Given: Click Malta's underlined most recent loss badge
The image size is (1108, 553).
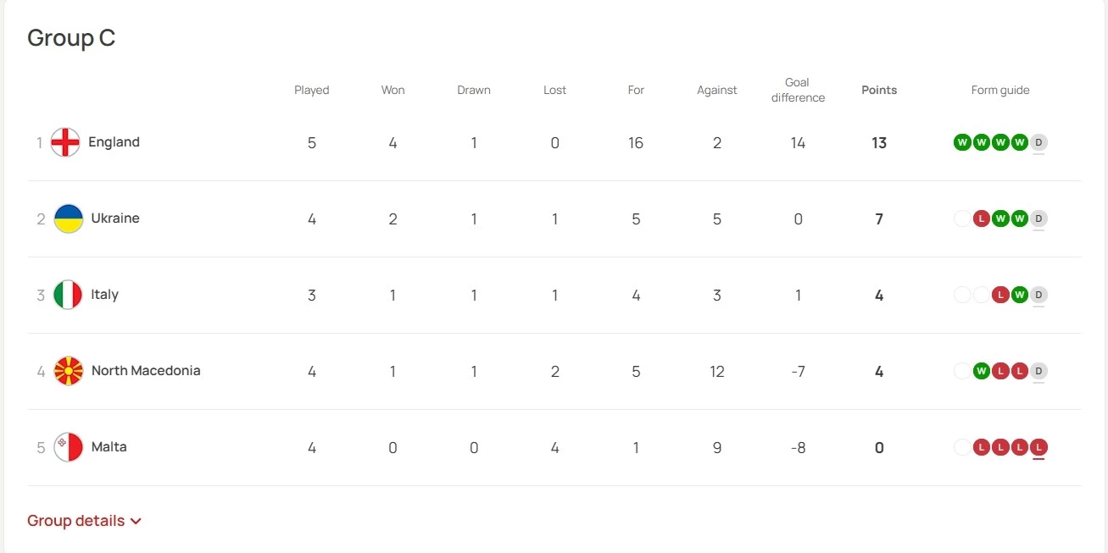Looking at the screenshot, I should (x=1038, y=447).
